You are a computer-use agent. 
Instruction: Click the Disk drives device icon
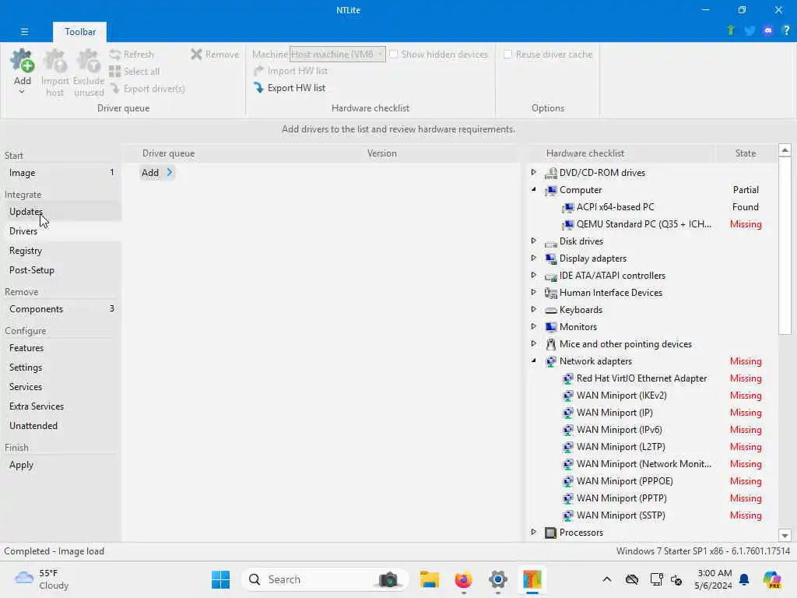point(550,242)
